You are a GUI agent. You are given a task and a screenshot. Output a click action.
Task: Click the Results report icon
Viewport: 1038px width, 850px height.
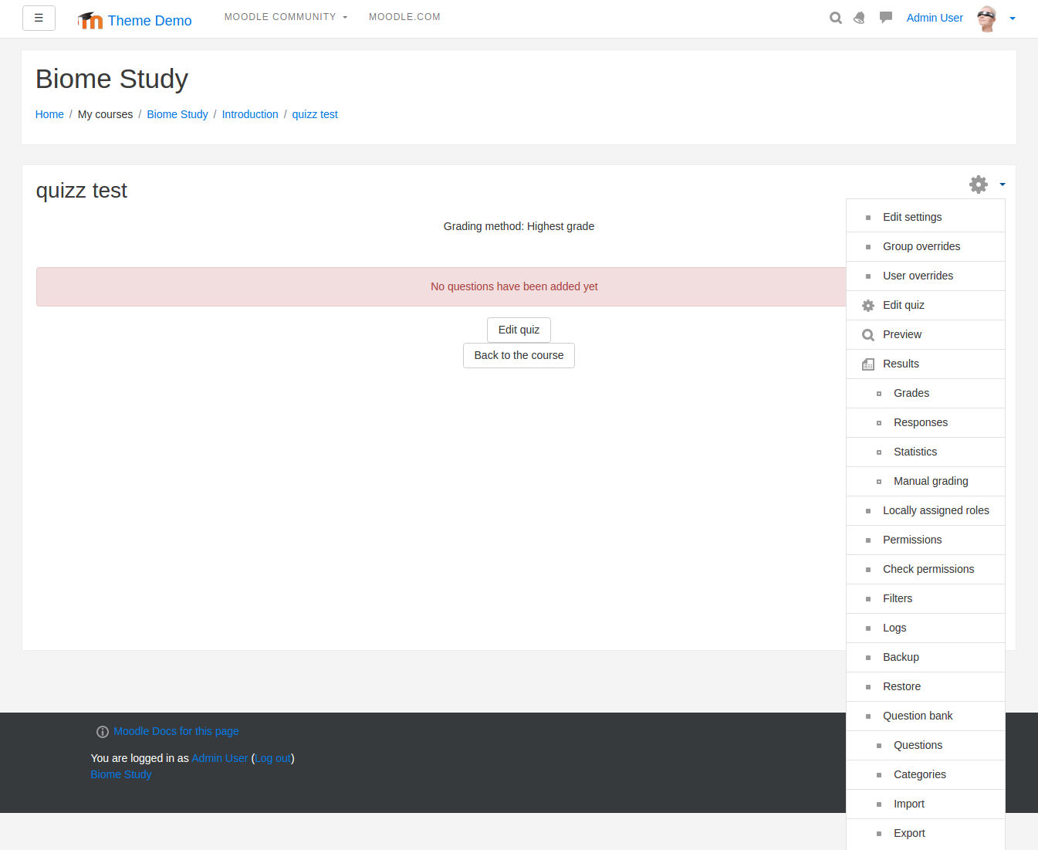[868, 364]
